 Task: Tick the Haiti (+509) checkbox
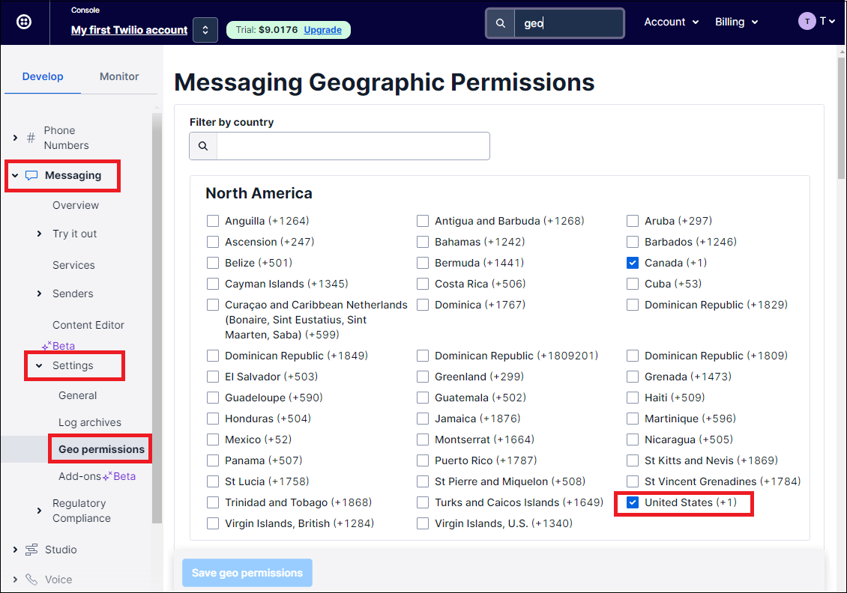(x=633, y=398)
